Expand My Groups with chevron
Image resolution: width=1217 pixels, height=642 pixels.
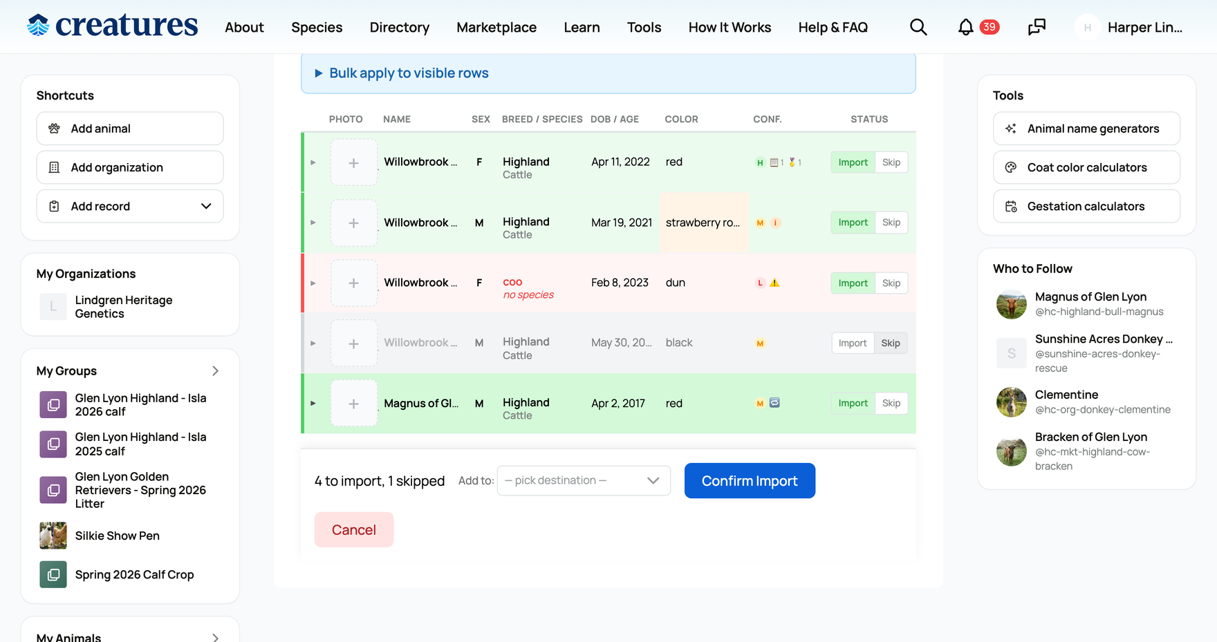tap(215, 371)
